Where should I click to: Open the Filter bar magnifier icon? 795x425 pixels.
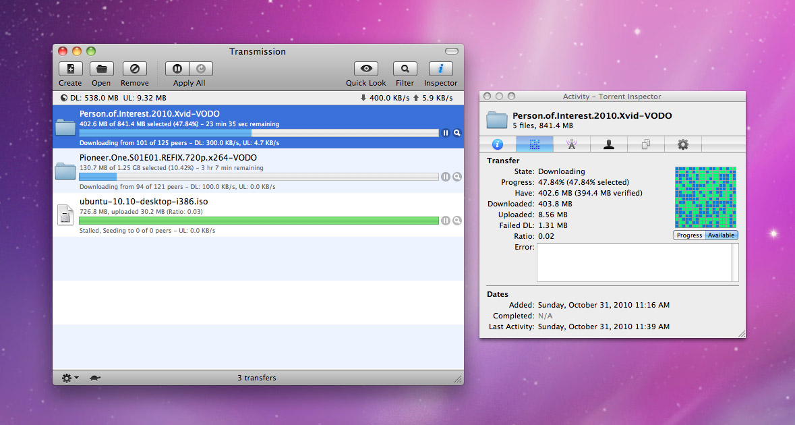(405, 69)
